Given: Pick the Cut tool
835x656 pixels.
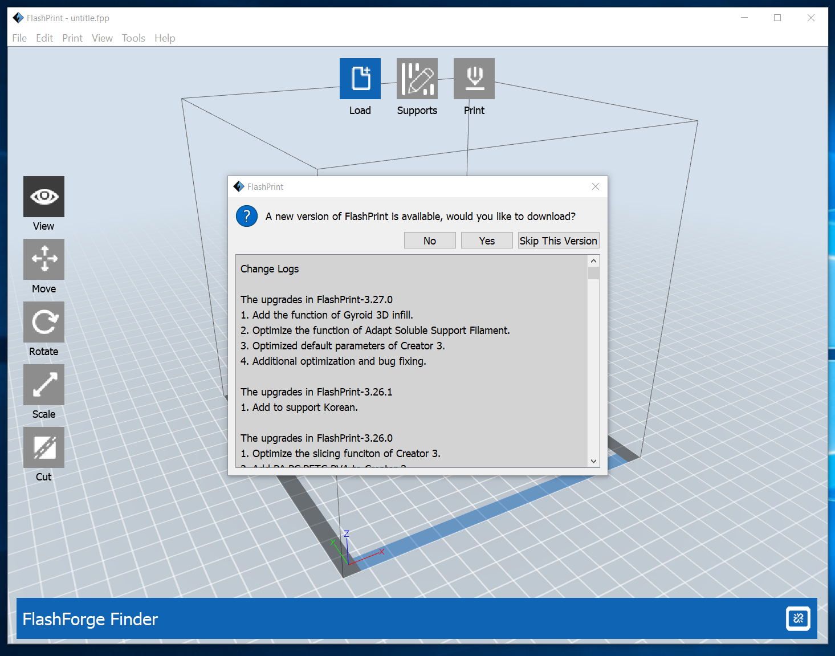Looking at the screenshot, I should coord(44,447).
